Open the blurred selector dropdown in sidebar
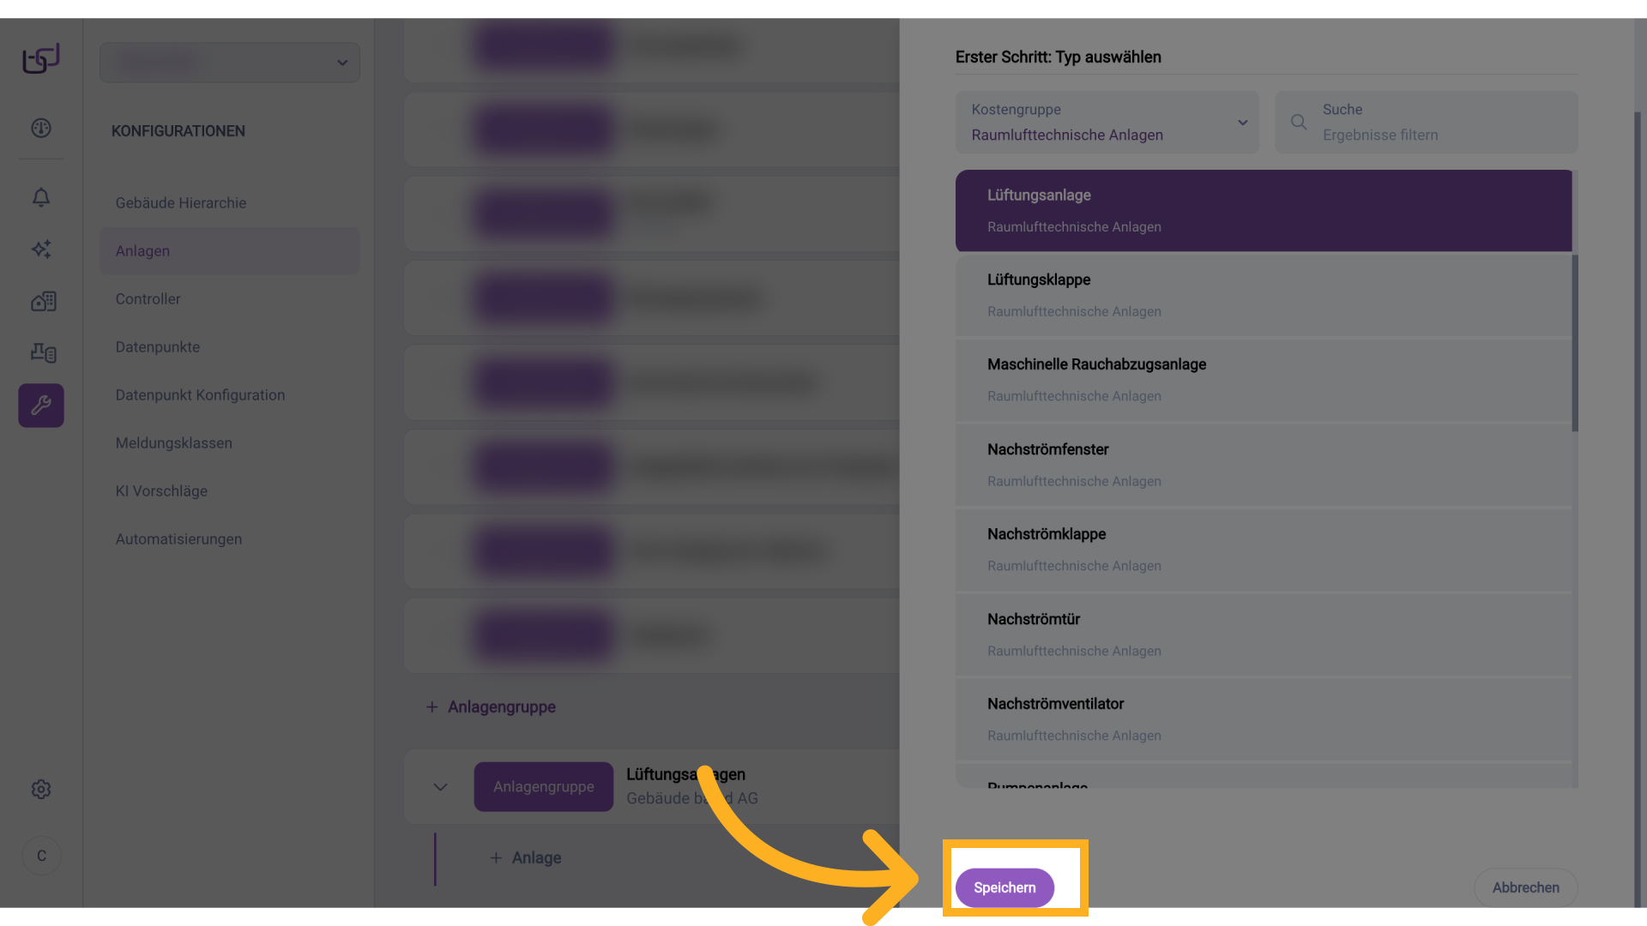Image resolution: width=1647 pixels, height=926 pixels. [x=230, y=63]
